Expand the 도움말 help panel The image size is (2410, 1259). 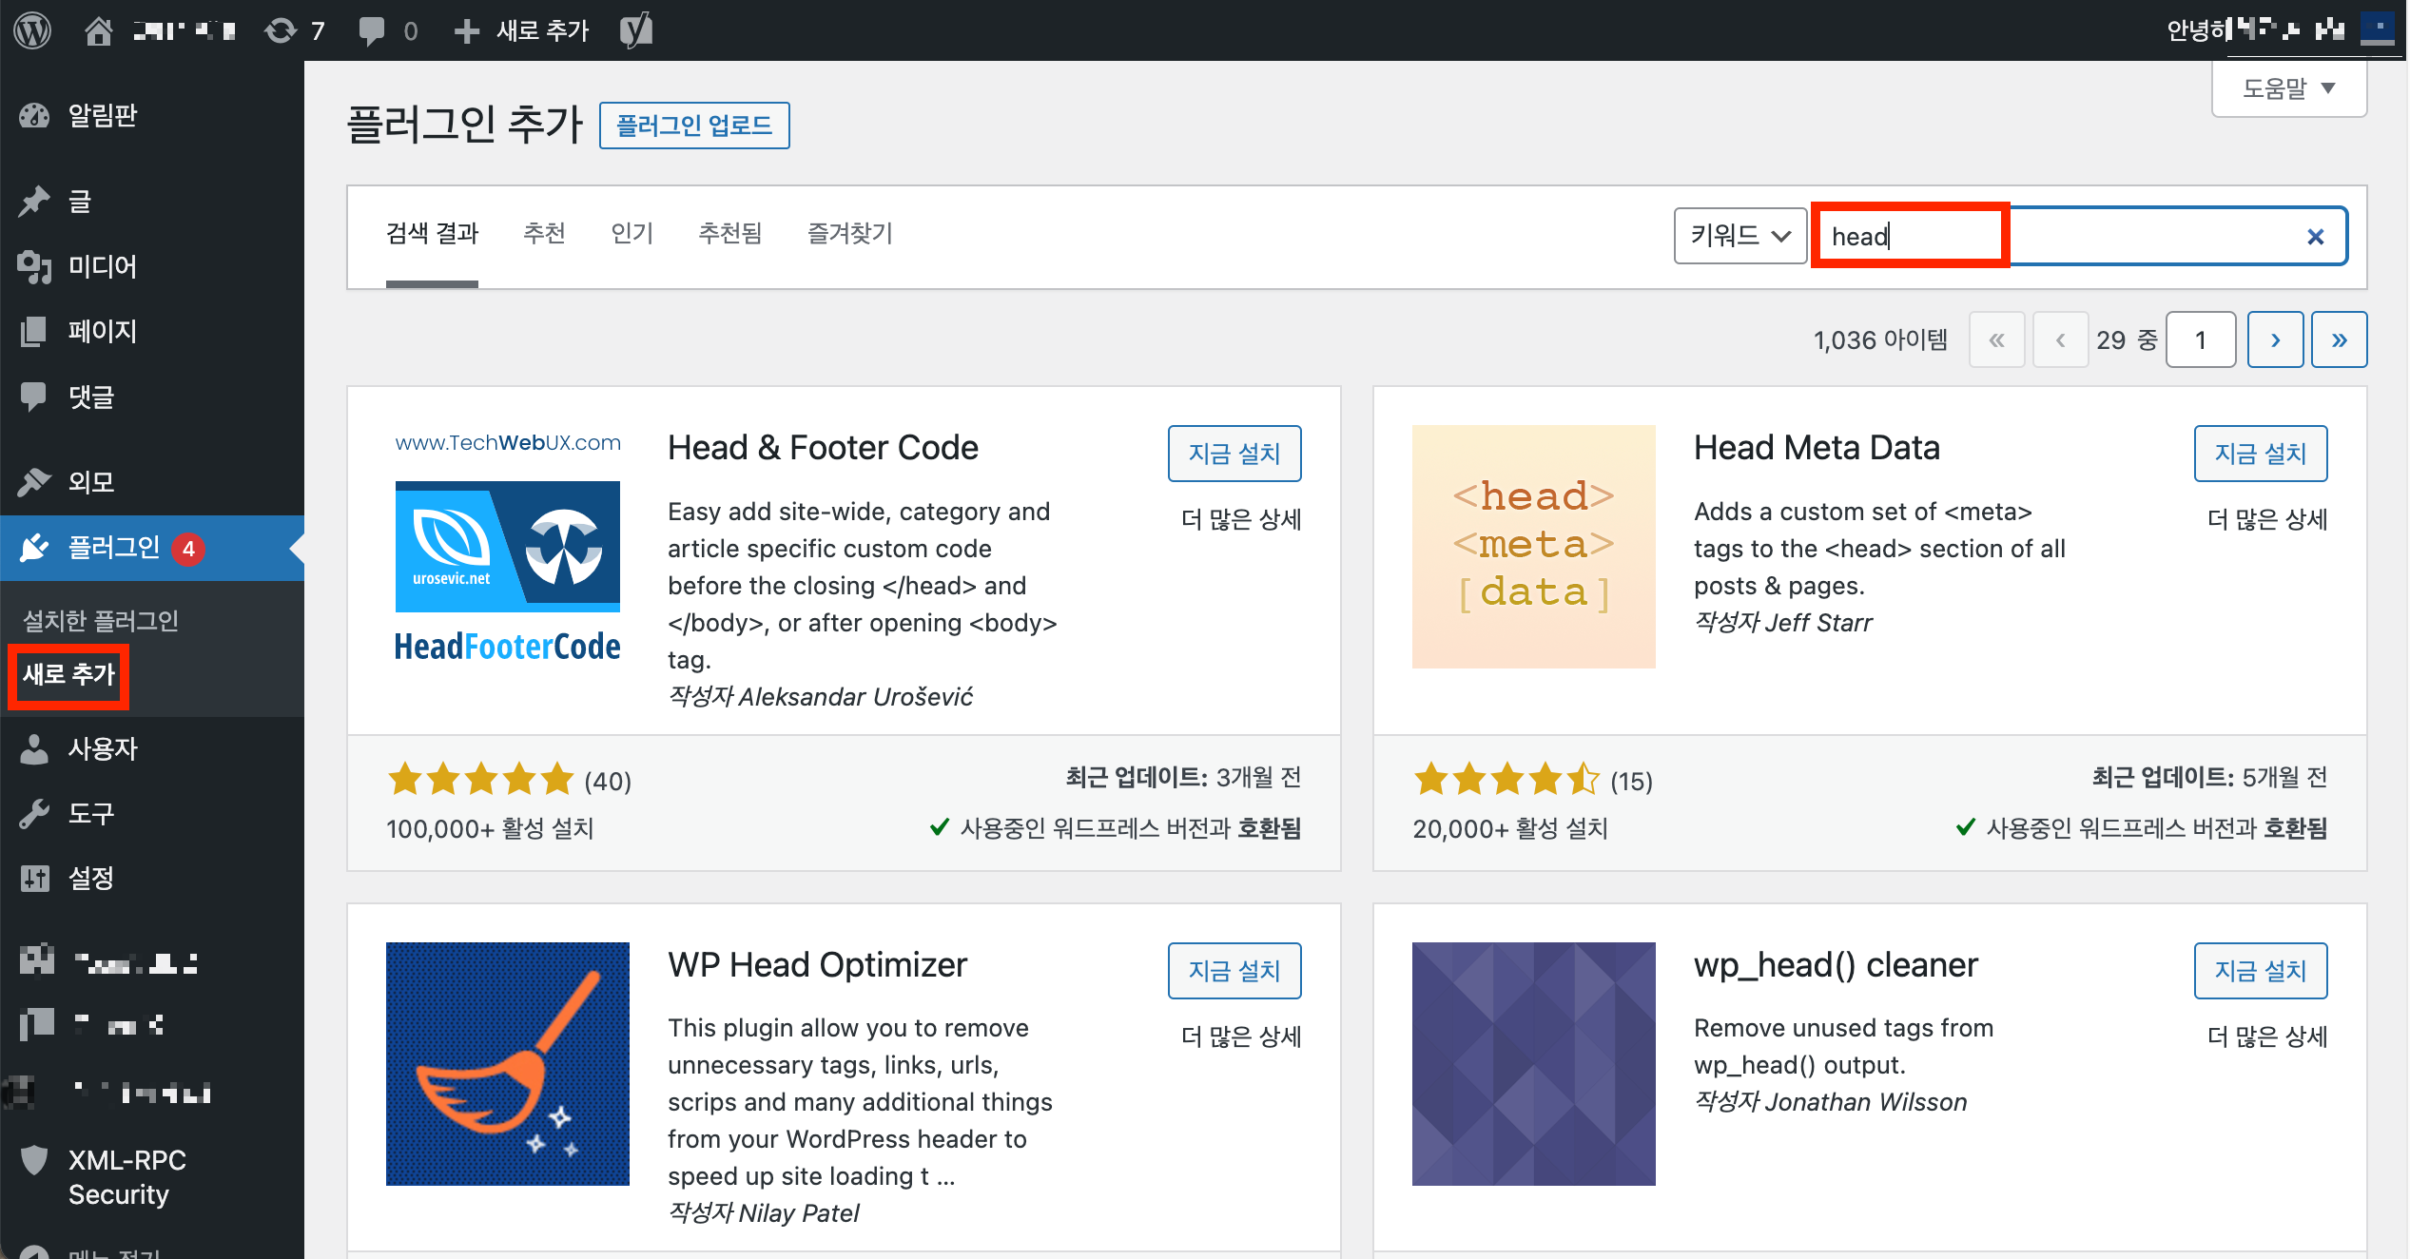pos(2288,88)
